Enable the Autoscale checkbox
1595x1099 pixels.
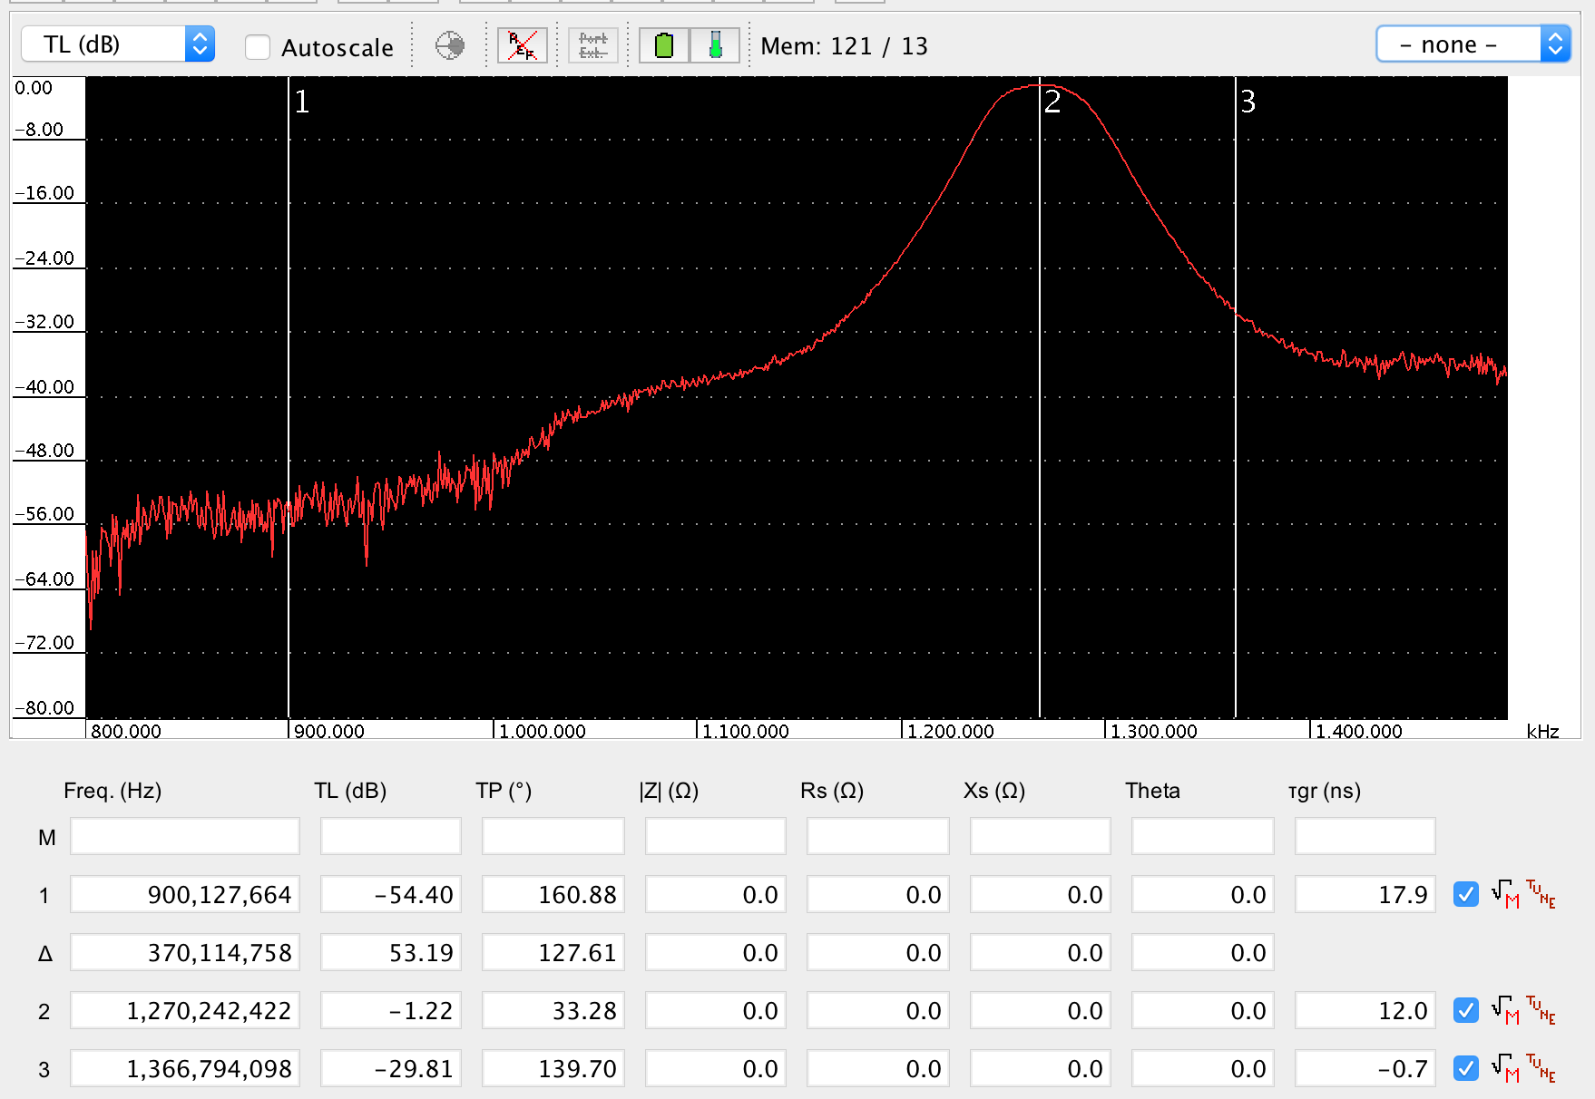(259, 47)
